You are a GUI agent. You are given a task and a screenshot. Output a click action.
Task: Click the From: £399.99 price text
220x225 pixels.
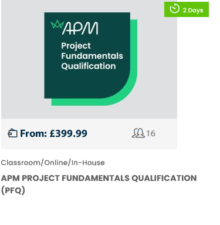[53, 133]
